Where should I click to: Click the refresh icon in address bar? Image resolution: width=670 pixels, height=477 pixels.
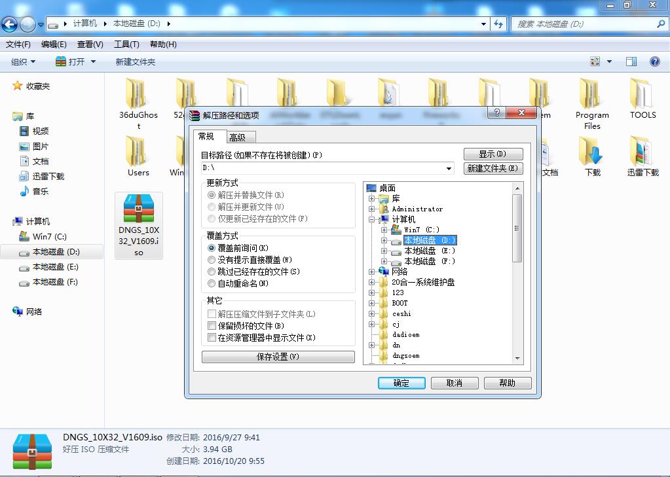(x=498, y=23)
